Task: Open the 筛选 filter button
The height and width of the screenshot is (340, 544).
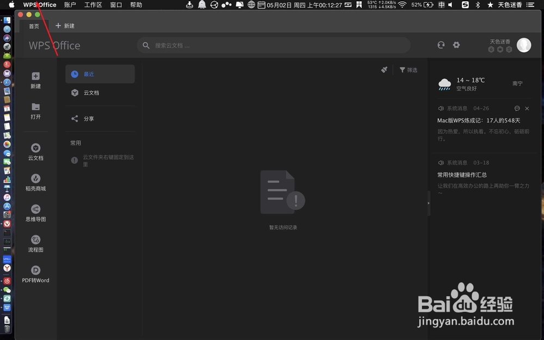Action: tap(408, 70)
